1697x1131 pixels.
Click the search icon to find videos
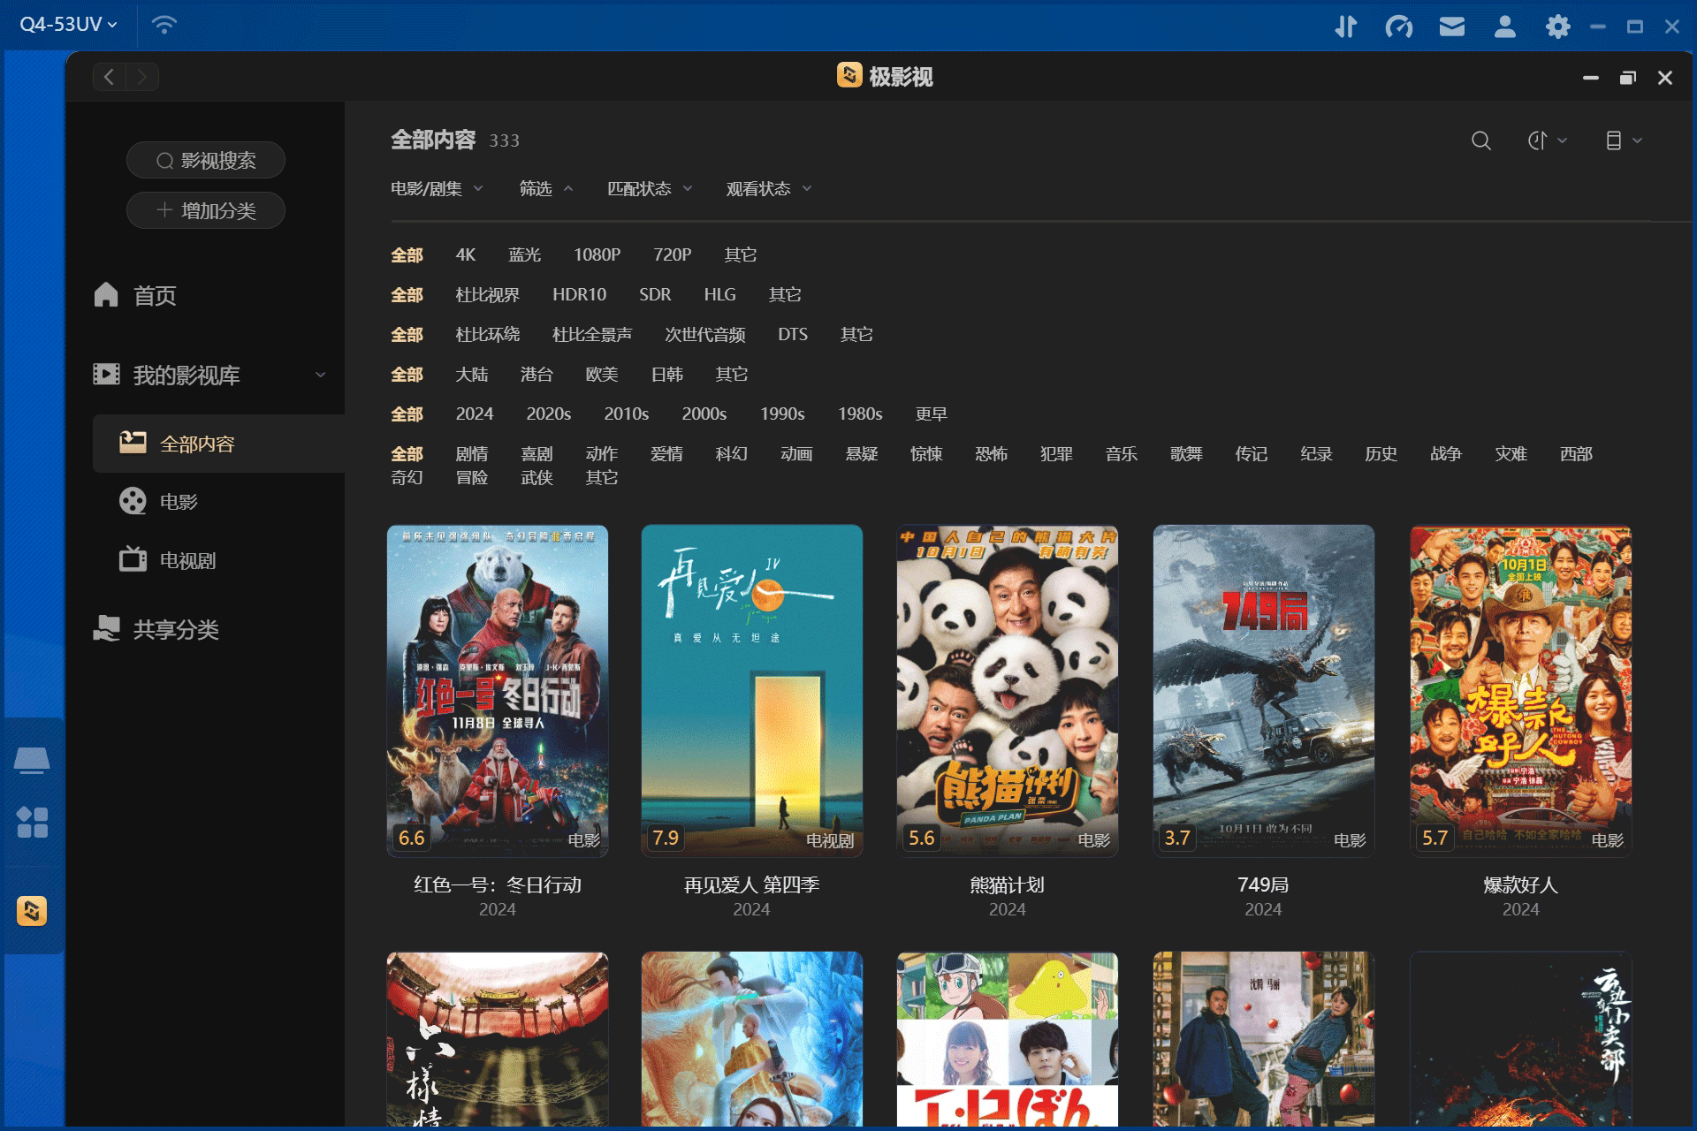coord(1480,140)
